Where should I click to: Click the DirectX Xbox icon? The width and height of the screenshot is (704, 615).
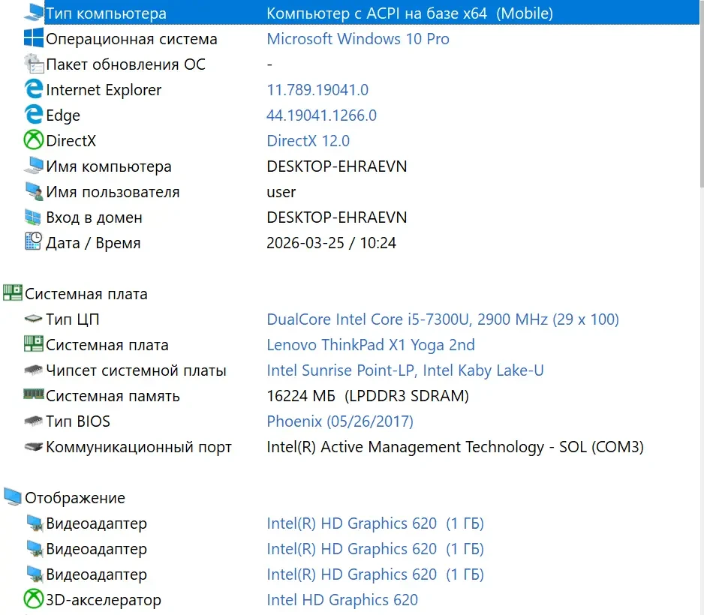pyautogui.click(x=33, y=140)
